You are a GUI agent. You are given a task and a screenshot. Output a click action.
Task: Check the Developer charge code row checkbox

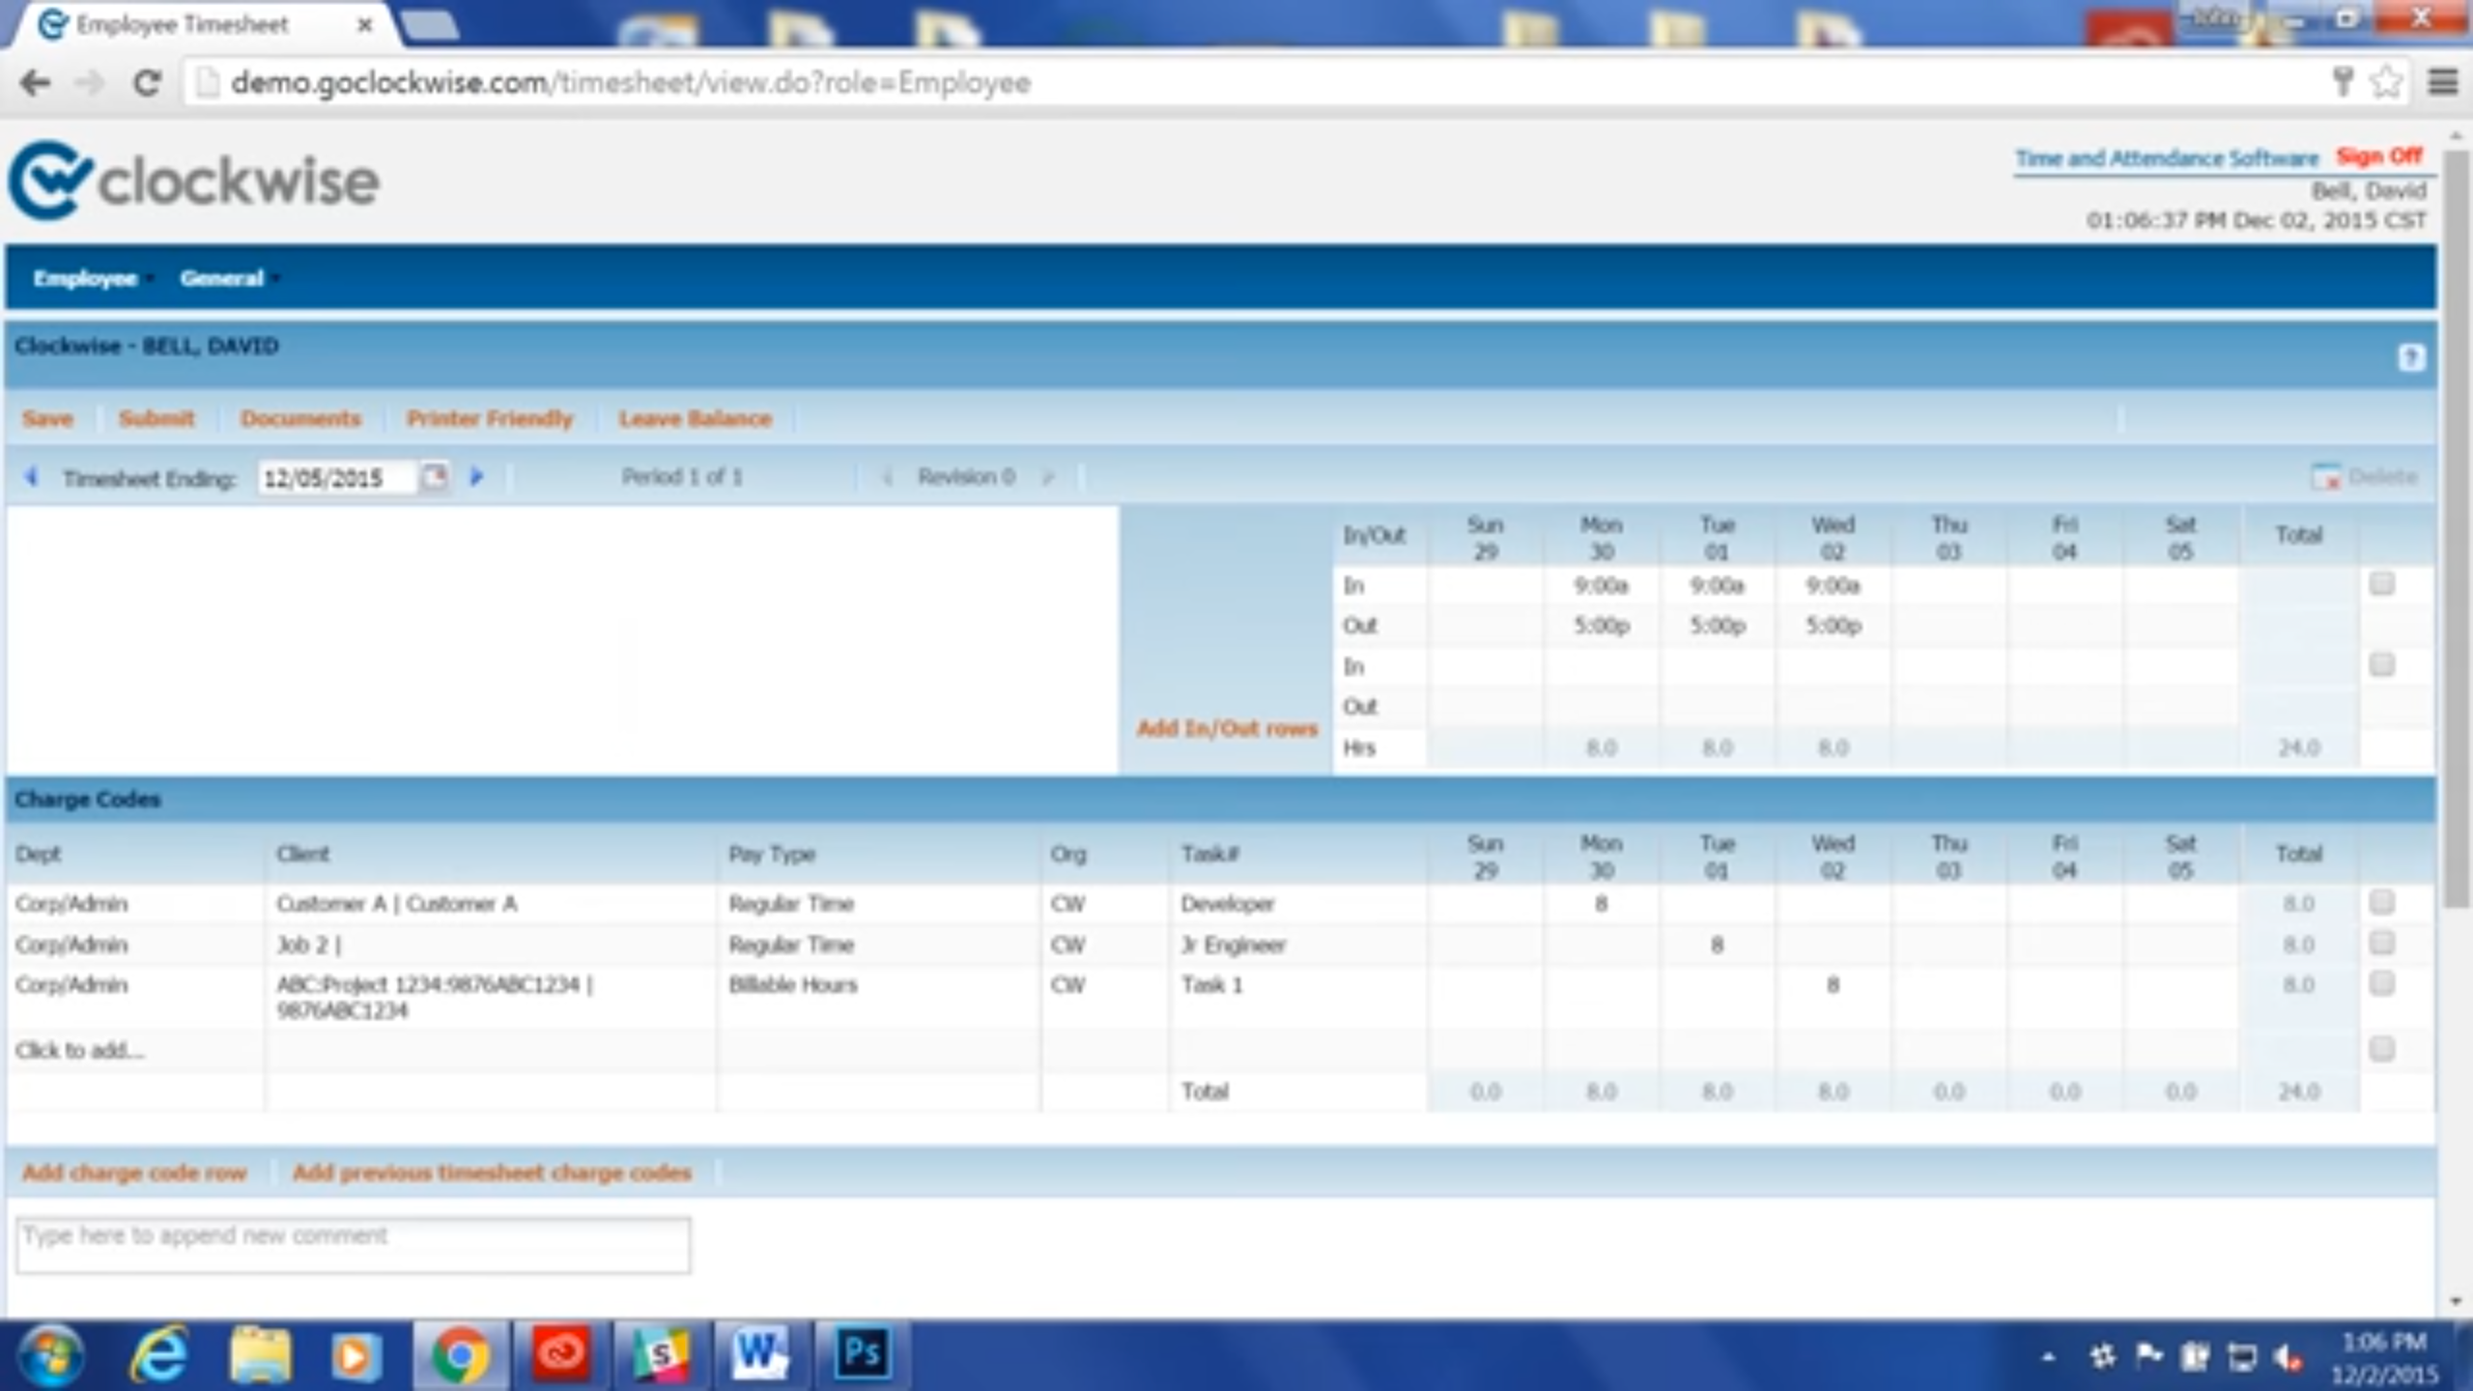[2381, 902]
